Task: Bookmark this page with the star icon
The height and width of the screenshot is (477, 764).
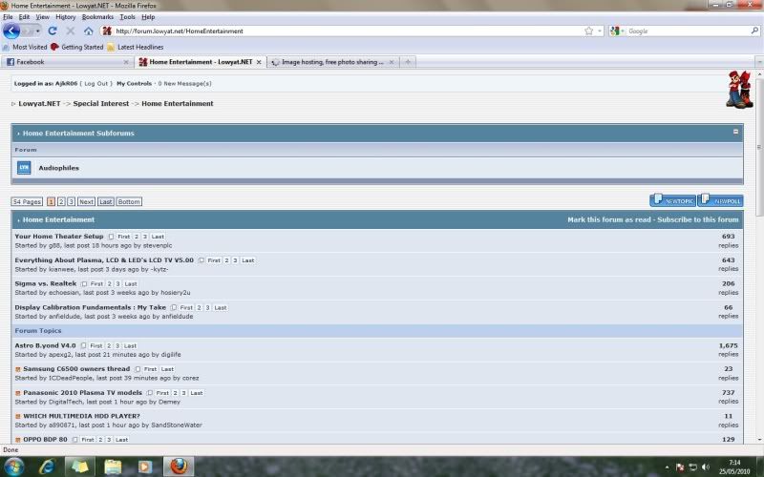Action: click(589, 31)
